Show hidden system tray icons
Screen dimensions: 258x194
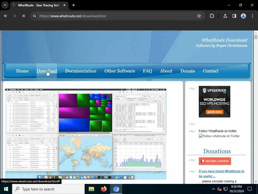213,189
